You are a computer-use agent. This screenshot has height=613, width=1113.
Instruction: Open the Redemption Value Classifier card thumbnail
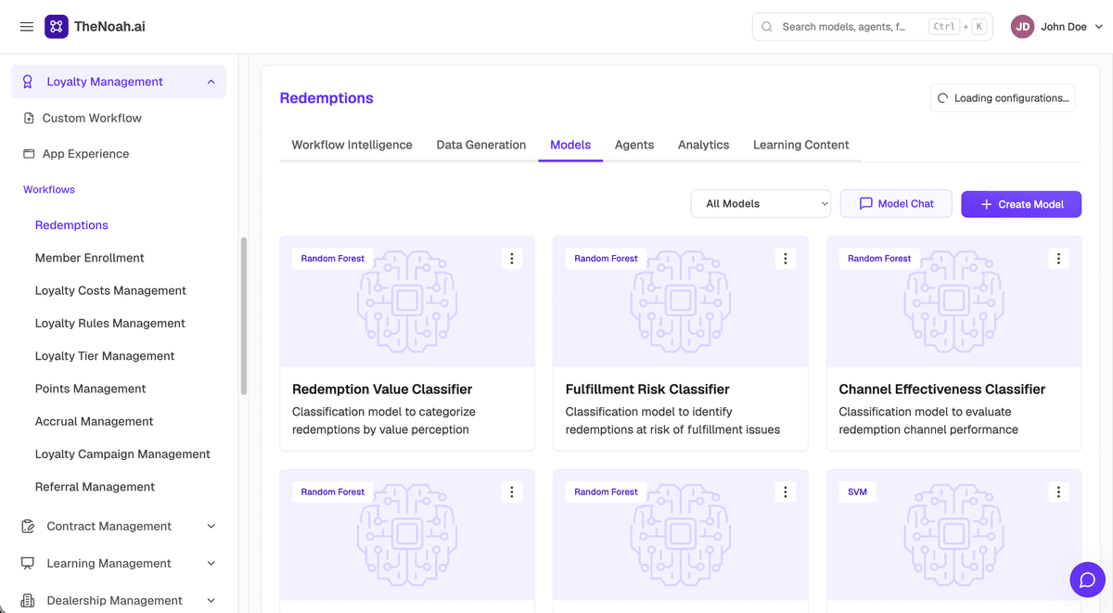[x=407, y=301]
